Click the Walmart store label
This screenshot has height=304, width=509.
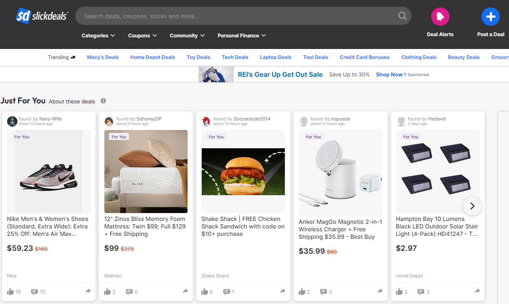pos(113,276)
